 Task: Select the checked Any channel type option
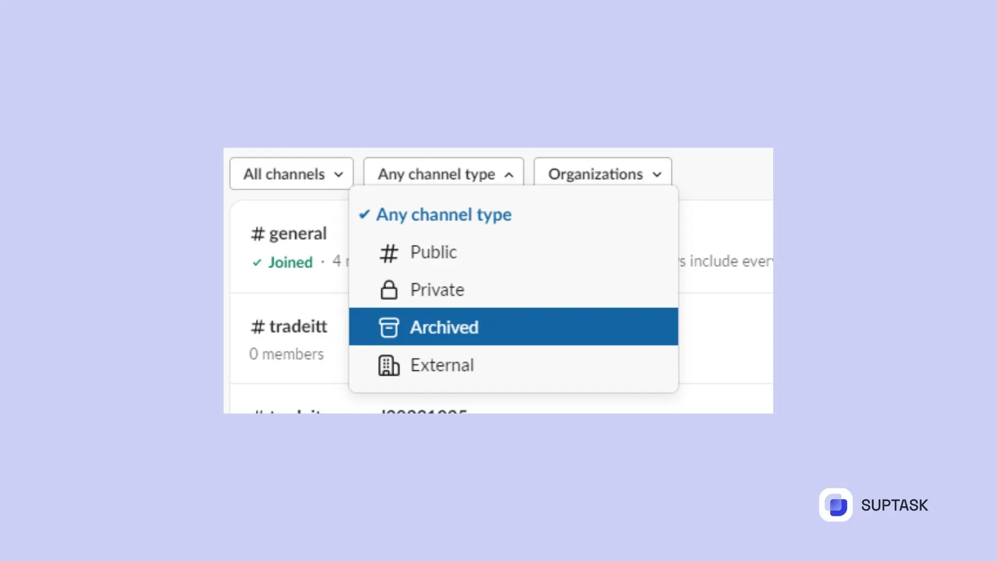tap(514, 215)
